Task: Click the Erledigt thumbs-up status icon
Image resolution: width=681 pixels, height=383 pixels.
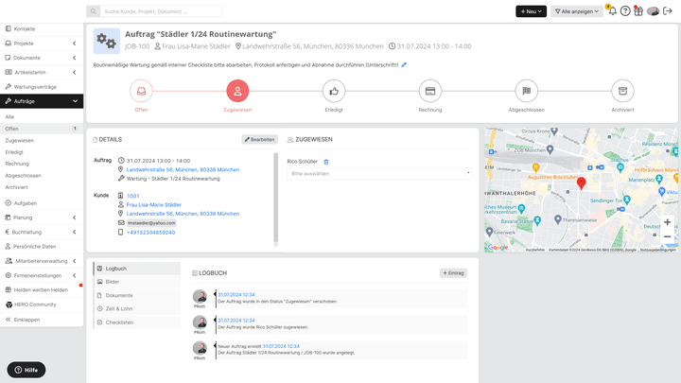Action: click(x=334, y=91)
